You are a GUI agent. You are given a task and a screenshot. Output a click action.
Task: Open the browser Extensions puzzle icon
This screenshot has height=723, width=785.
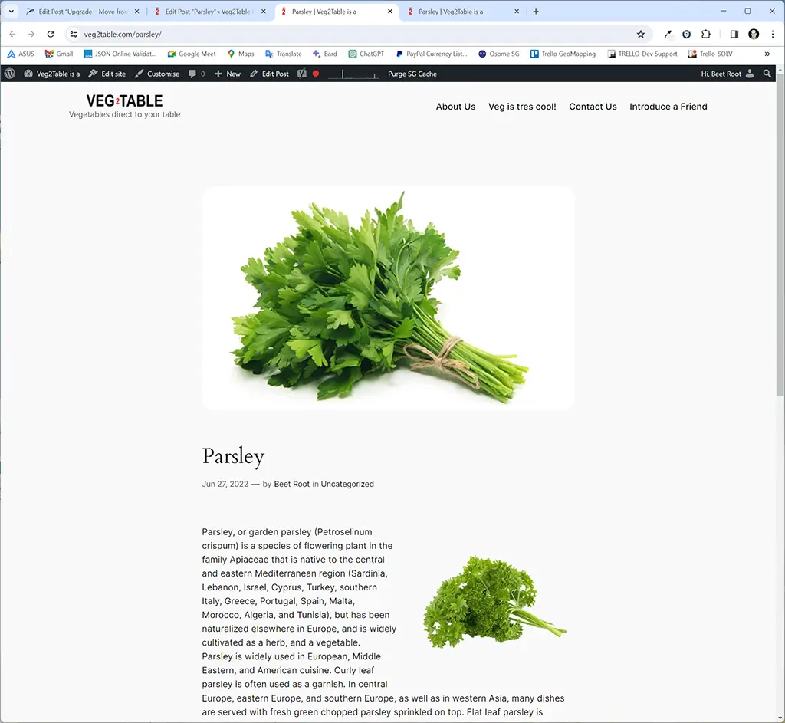click(706, 35)
